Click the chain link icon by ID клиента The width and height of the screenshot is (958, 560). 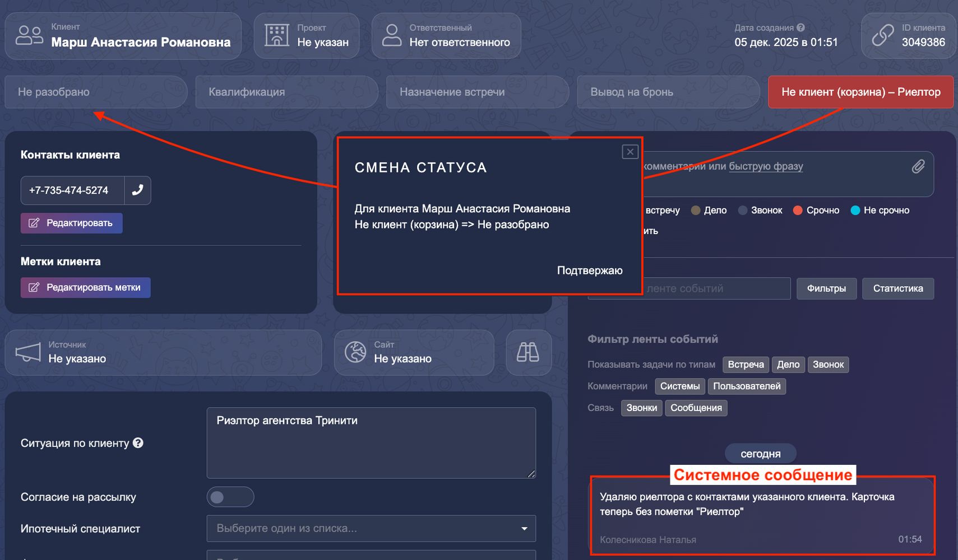coord(883,35)
